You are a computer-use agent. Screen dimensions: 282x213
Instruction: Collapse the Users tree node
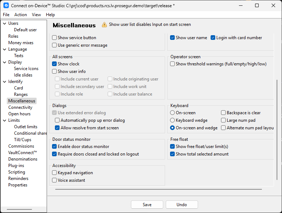pyautogui.click(x=4, y=23)
